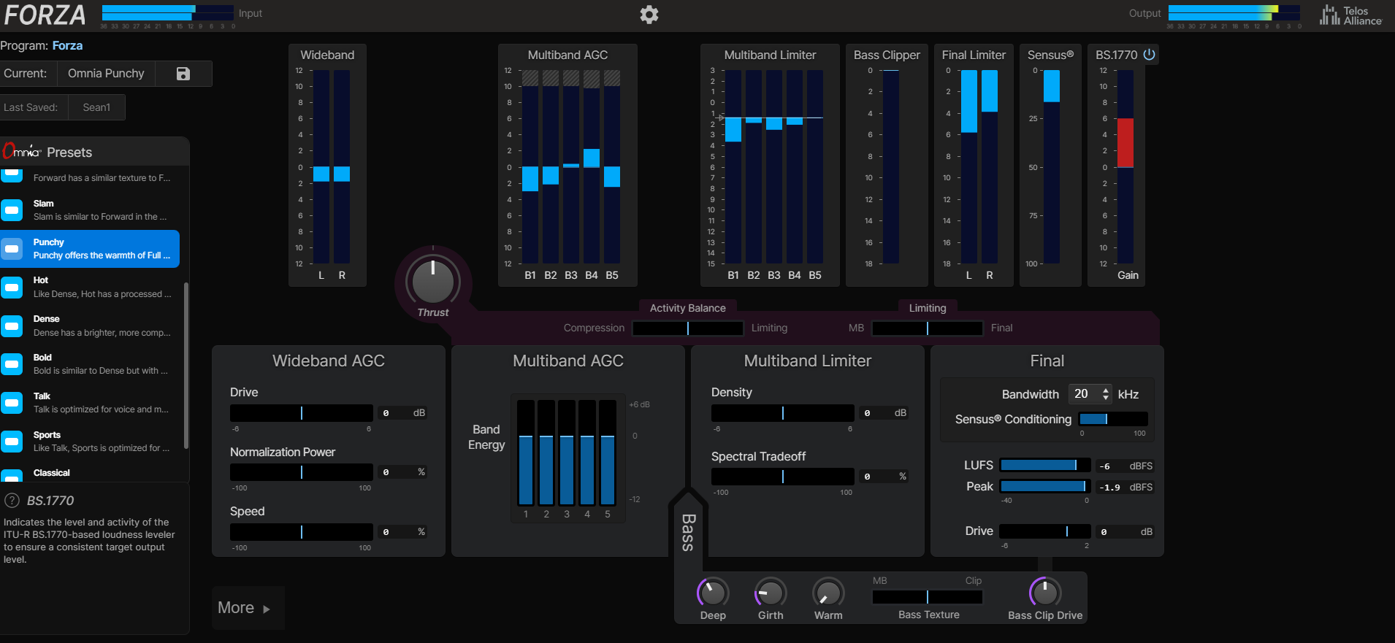Adjust the Final Drive slider
The image size is (1395, 643).
[x=1045, y=532]
